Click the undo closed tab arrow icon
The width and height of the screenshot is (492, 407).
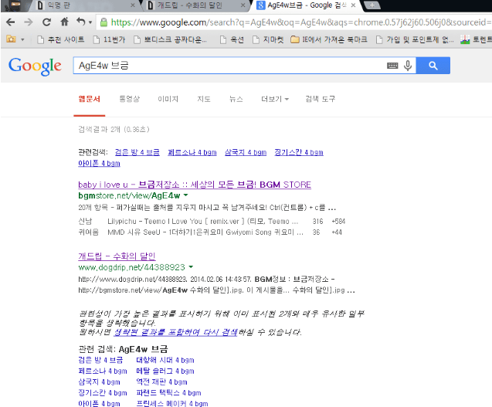(81, 22)
